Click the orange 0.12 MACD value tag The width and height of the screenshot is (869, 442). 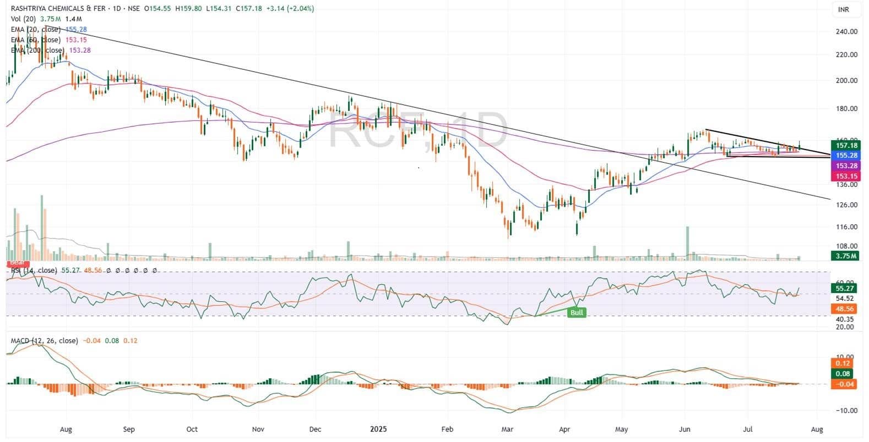845,363
